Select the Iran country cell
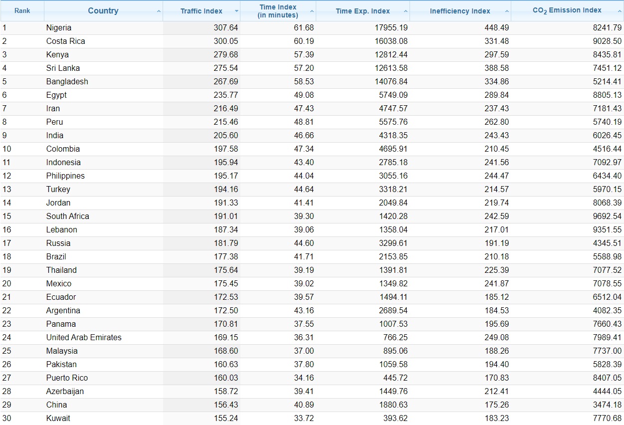 pyautogui.click(x=103, y=109)
